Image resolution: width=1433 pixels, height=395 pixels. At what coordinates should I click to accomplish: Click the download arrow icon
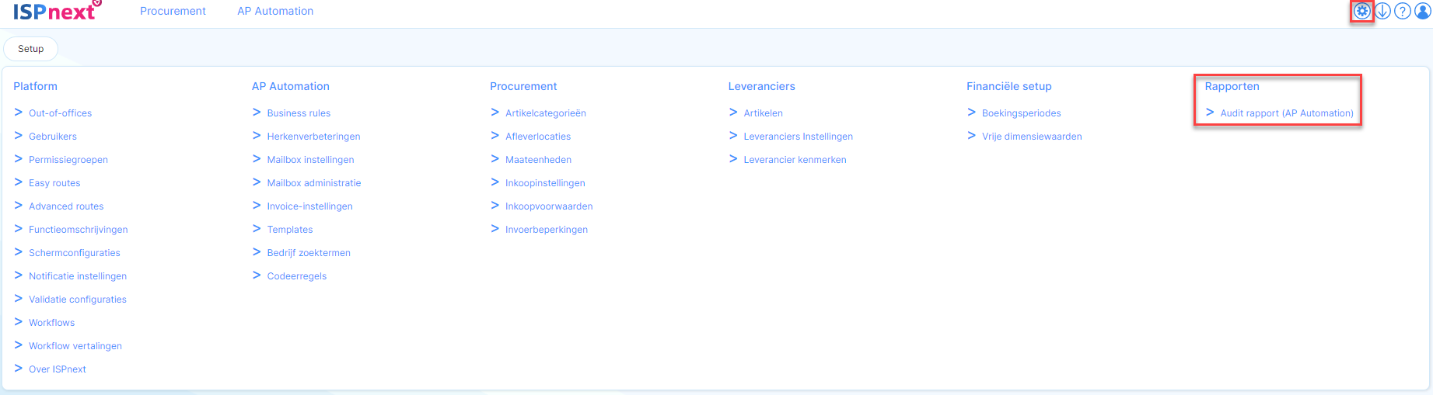point(1382,11)
